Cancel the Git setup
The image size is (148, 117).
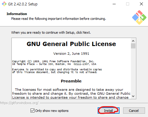coord(134,111)
